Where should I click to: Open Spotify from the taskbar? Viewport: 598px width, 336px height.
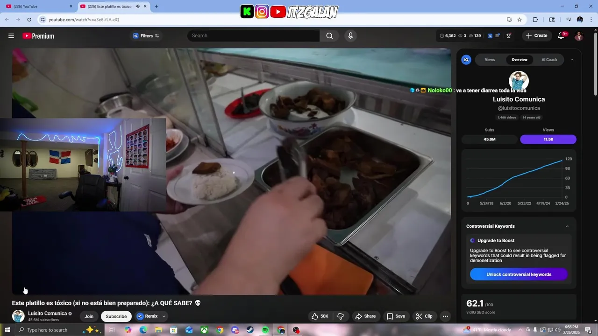click(x=265, y=330)
